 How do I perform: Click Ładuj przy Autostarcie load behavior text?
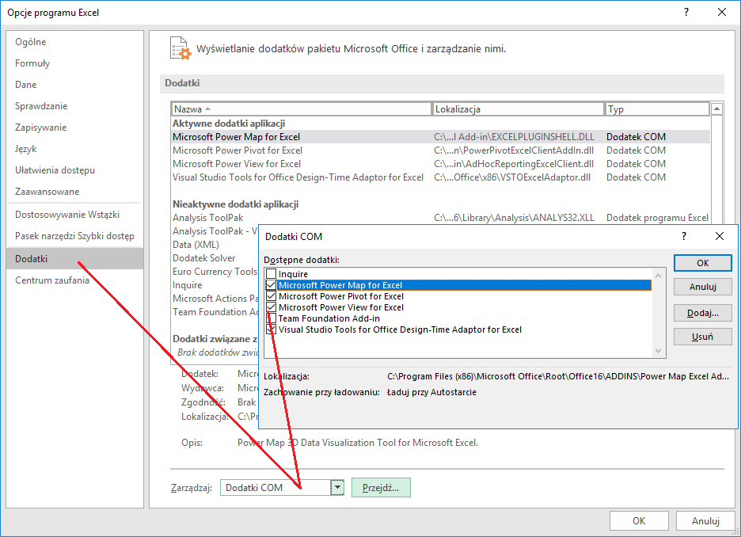click(x=431, y=392)
